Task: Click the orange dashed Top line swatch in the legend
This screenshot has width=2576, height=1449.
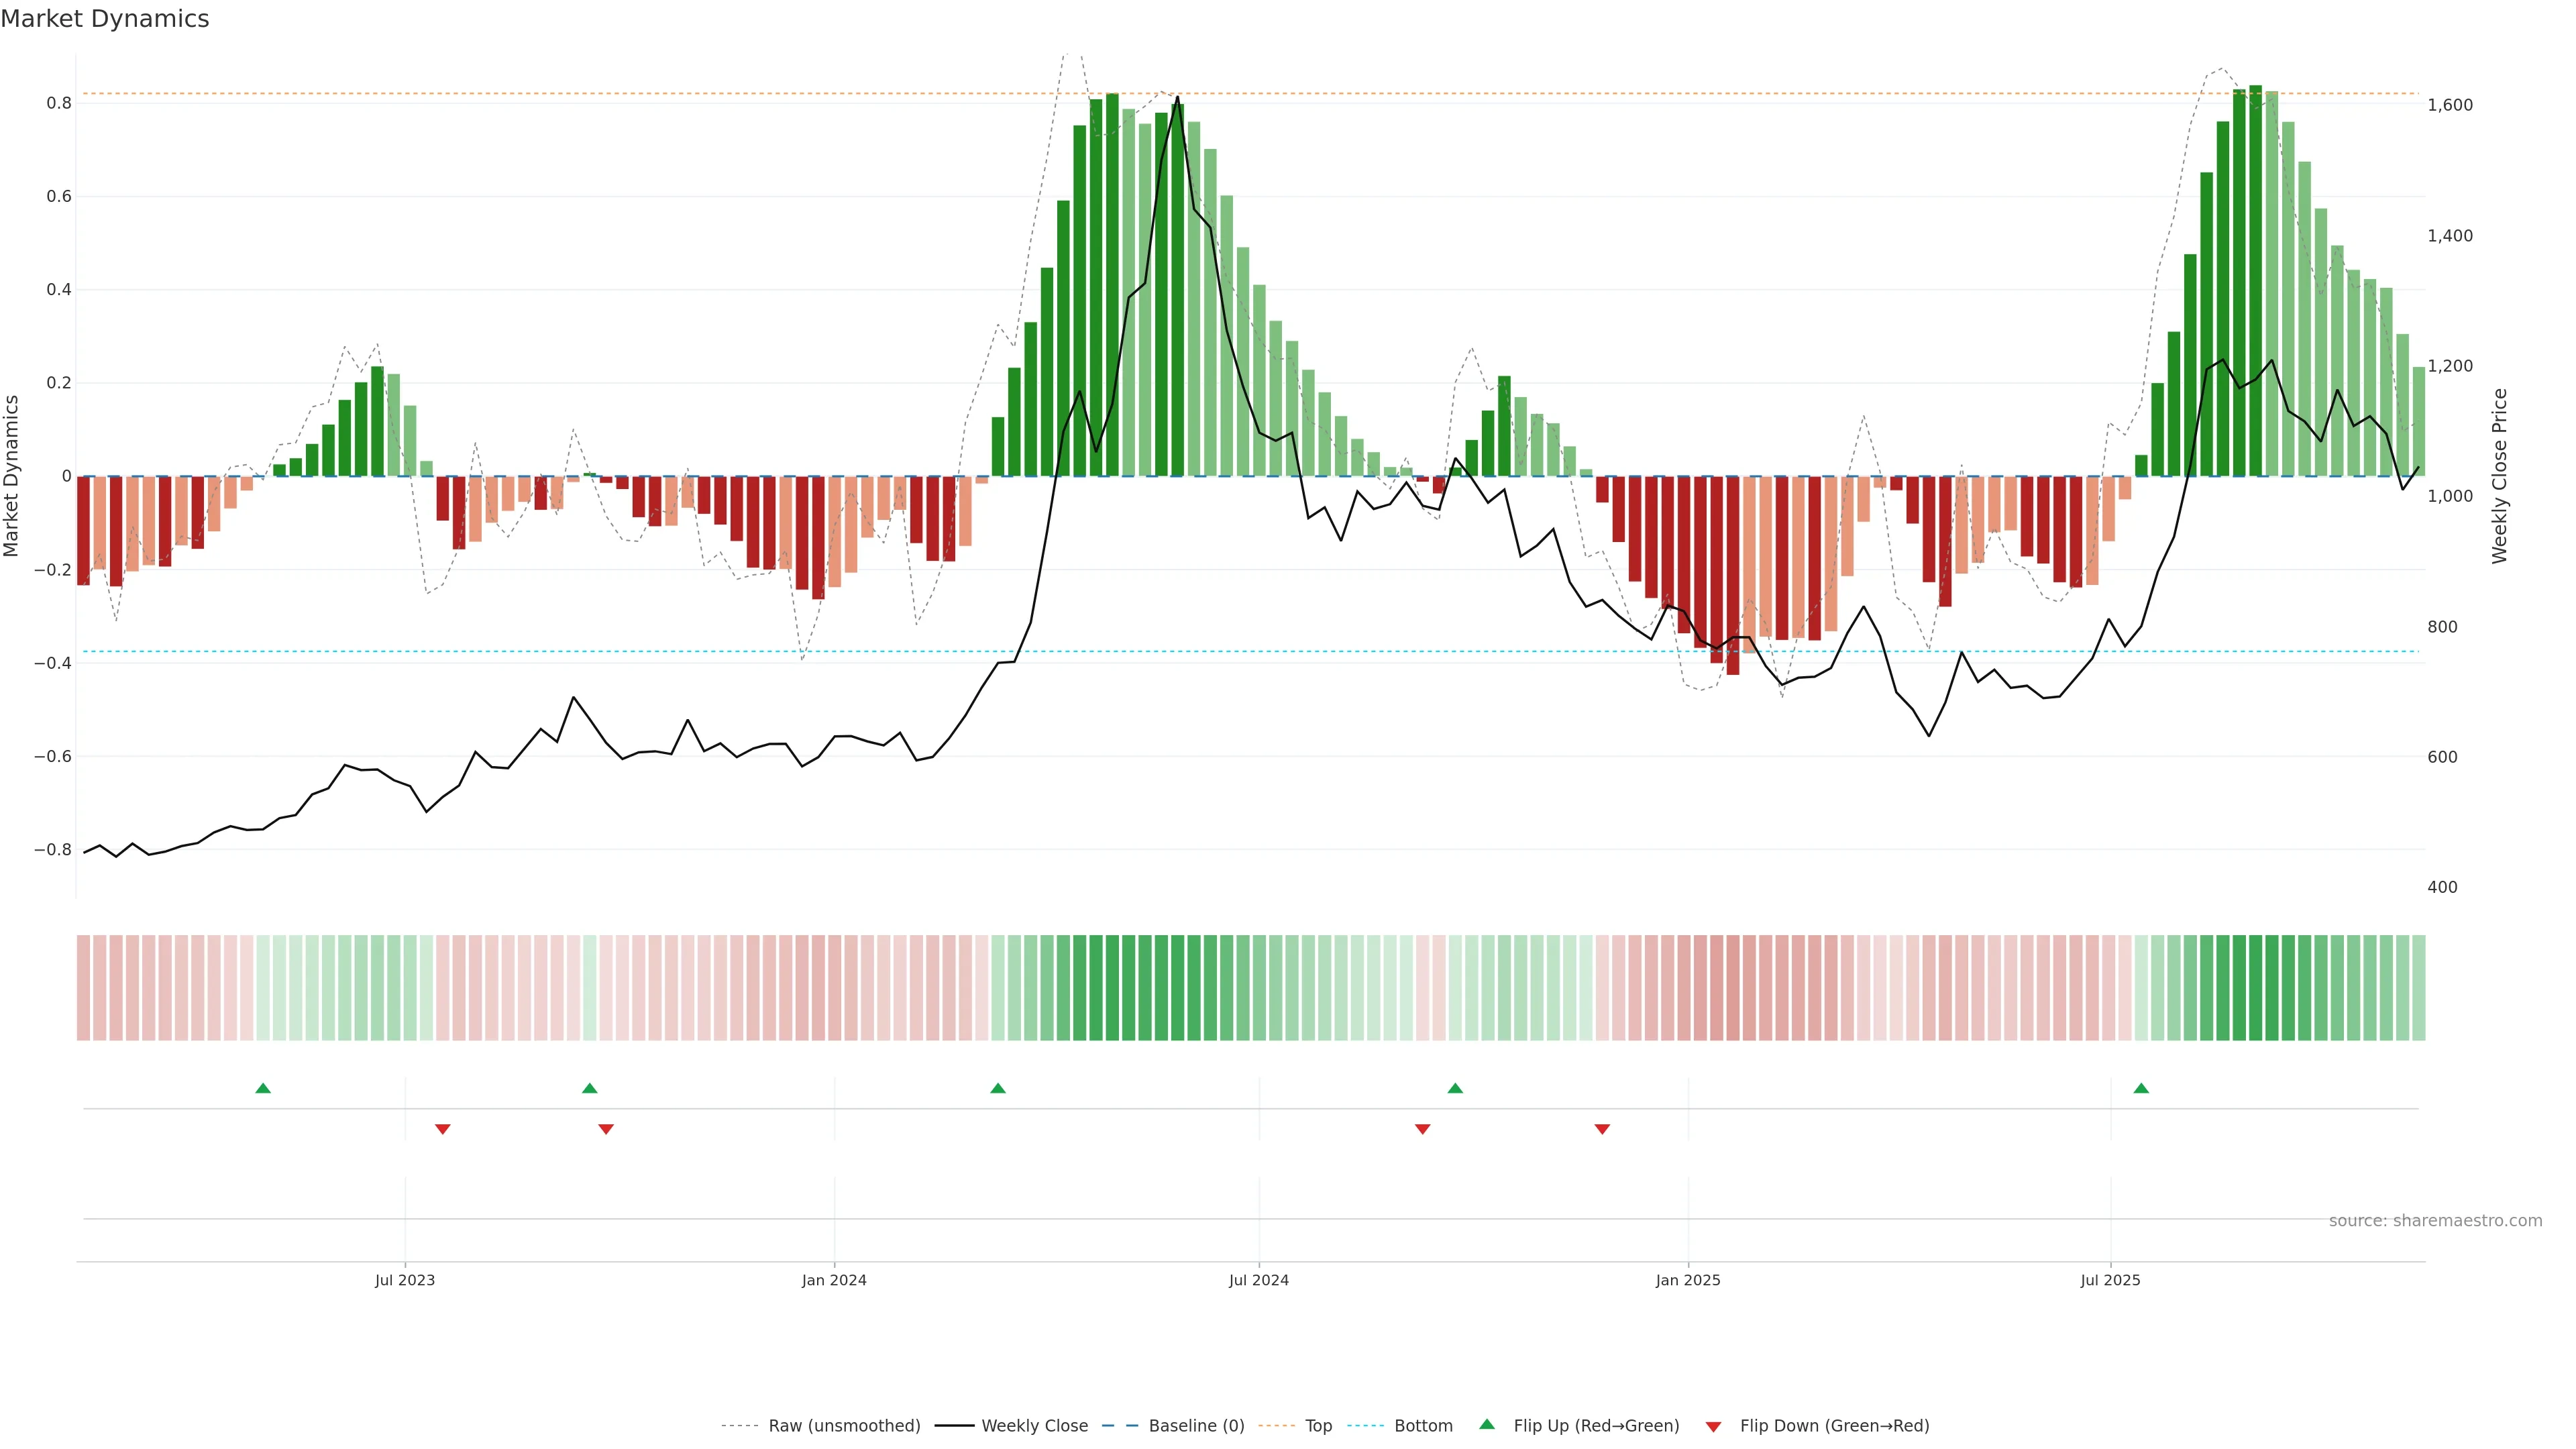Action: (x=1276, y=1426)
